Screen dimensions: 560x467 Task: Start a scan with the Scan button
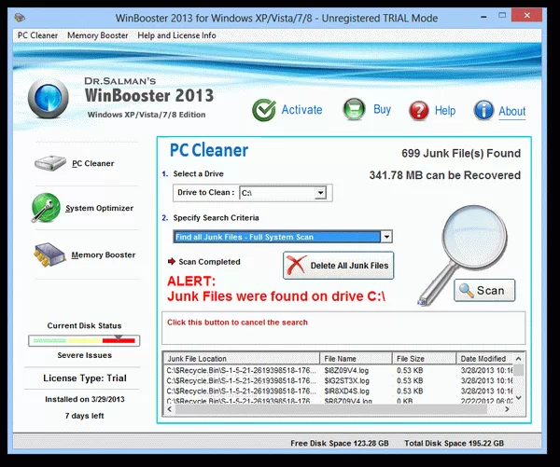484,291
